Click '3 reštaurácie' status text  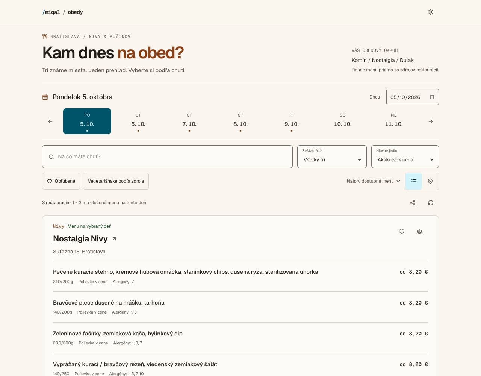point(56,203)
